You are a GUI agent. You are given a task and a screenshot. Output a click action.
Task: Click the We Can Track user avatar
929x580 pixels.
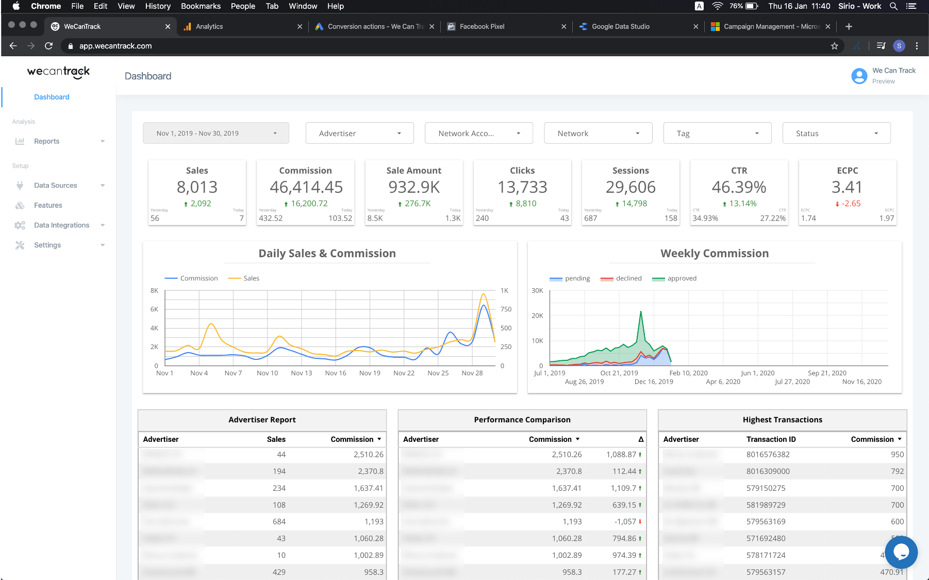[x=859, y=76]
